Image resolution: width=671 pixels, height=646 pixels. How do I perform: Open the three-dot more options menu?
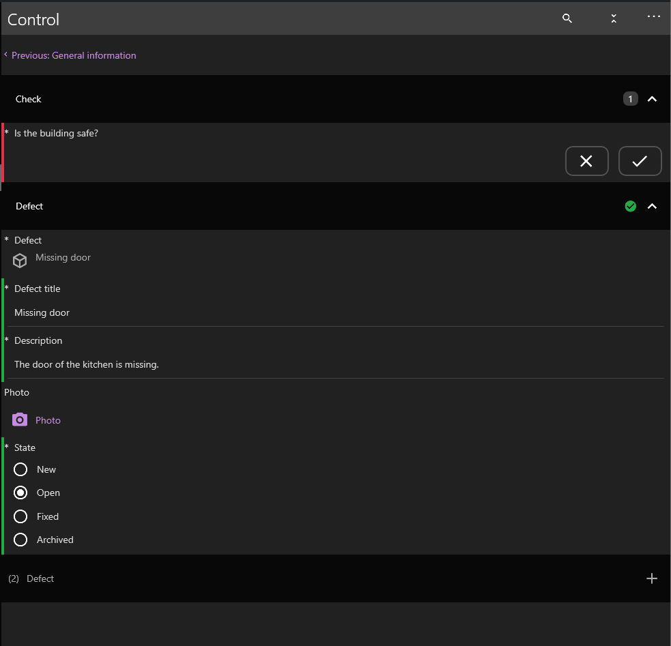tap(653, 16)
